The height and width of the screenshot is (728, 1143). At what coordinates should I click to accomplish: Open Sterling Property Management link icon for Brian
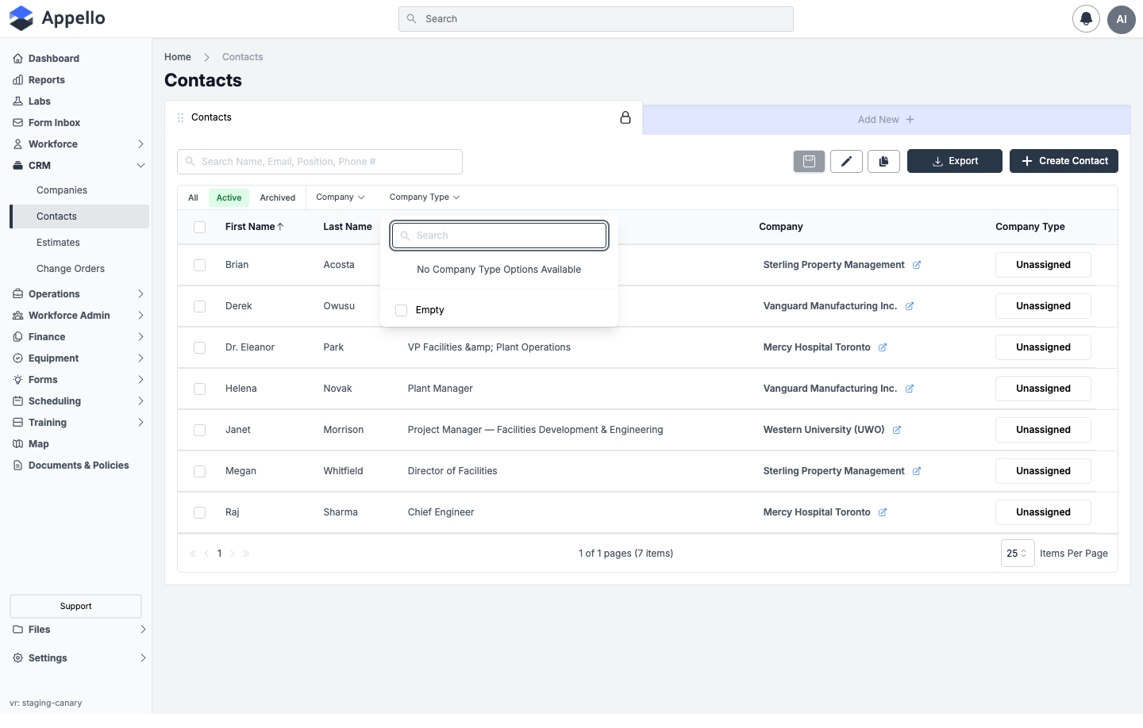(917, 265)
